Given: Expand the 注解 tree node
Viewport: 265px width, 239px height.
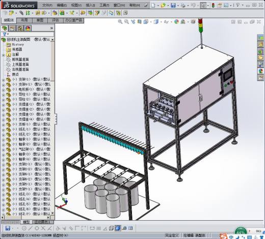Looking at the screenshot, I should click(x=3, y=55).
